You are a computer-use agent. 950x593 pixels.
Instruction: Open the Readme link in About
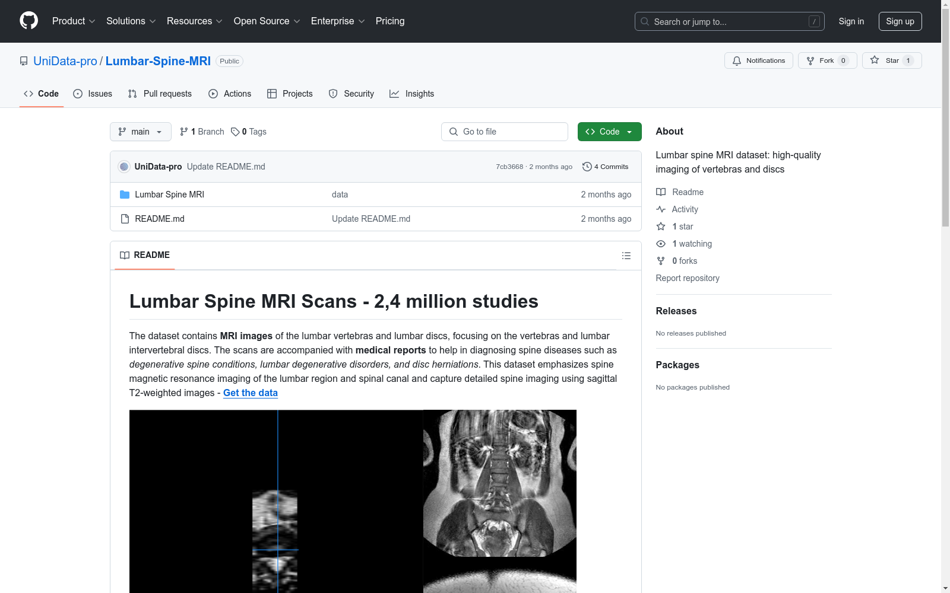[x=680, y=192]
